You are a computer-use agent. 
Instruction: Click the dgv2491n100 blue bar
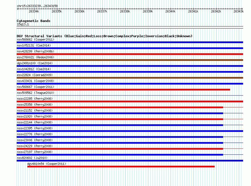(130, 66)
